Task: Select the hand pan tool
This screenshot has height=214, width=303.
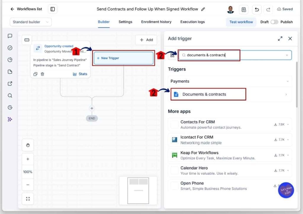Action: [28, 145]
